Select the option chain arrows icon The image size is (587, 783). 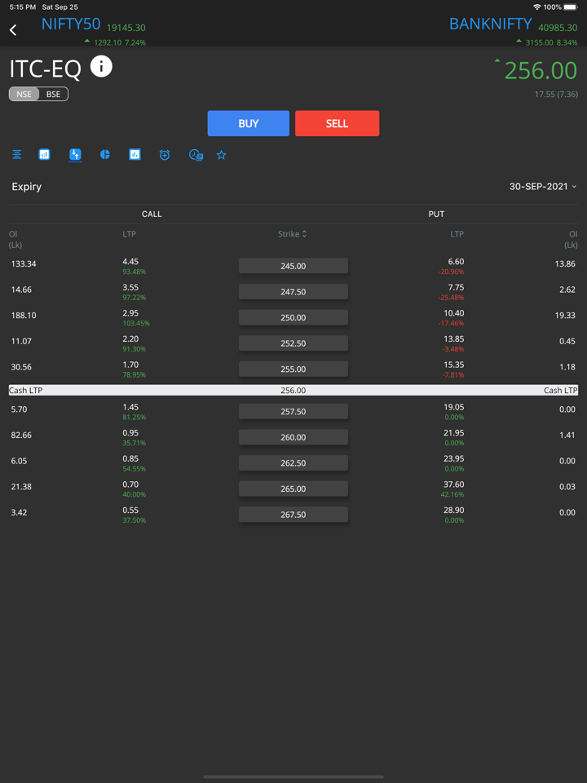(75, 154)
